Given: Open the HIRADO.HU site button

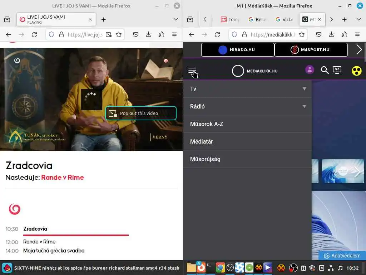Looking at the screenshot, I should (x=238, y=49).
